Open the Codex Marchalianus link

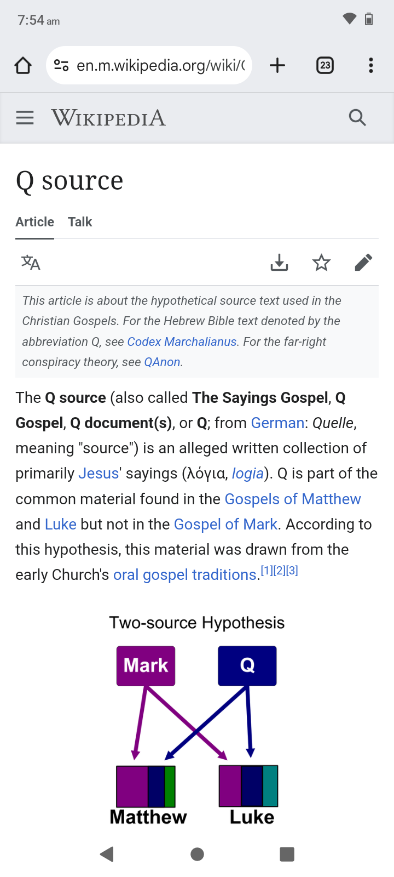[182, 342]
